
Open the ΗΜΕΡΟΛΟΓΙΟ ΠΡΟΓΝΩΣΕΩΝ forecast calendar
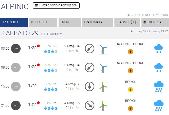(x=56, y=5)
